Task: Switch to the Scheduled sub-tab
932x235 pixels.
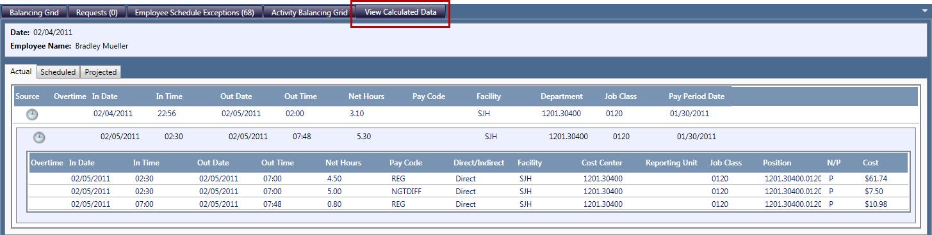Action: pyautogui.click(x=58, y=72)
